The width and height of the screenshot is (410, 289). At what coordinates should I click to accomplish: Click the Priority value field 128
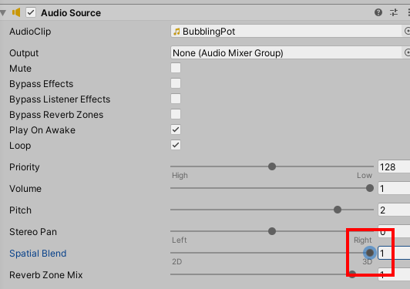point(394,167)
